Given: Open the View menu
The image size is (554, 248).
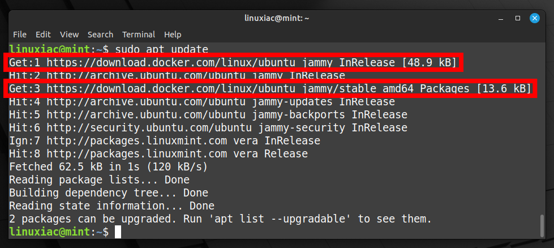Looking at the screenshot, I should (69, 35).
